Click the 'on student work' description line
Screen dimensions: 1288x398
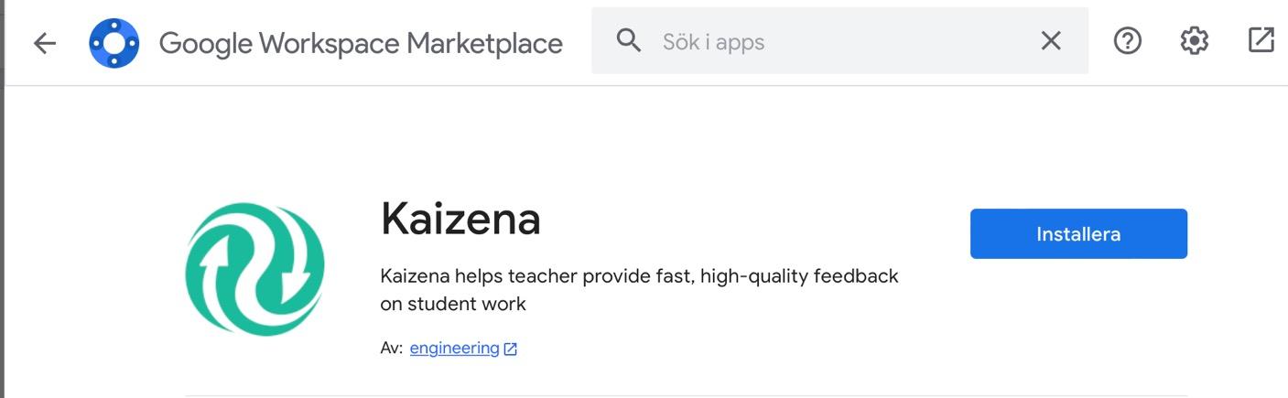(x=452, y=303)
